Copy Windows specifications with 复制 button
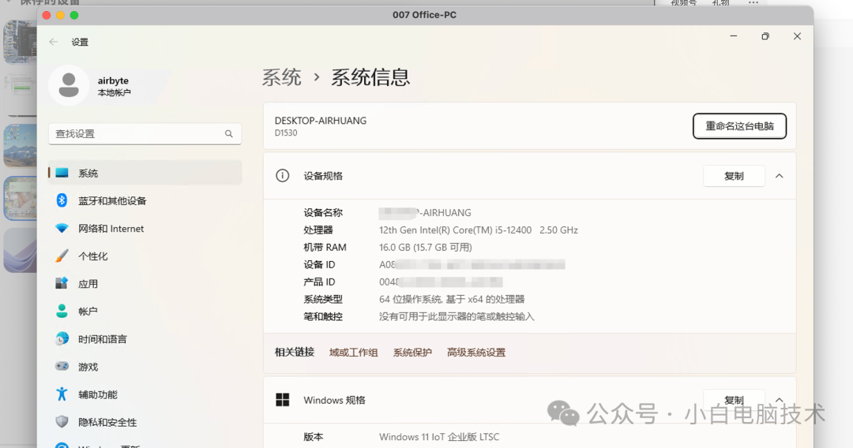853x448 pixels. pyautogui.click(x=734, y=400)
